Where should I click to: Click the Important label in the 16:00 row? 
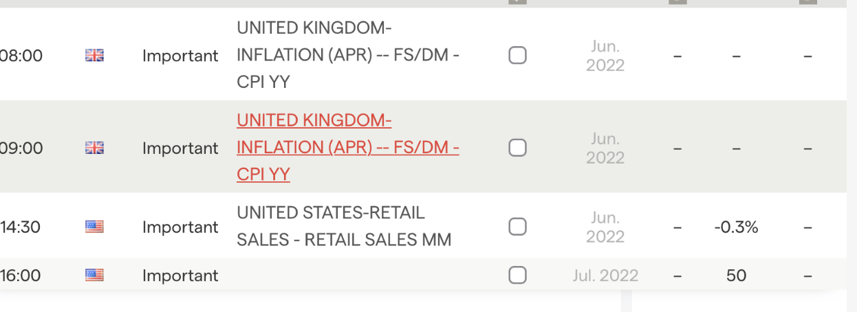[x=180, y=276]
